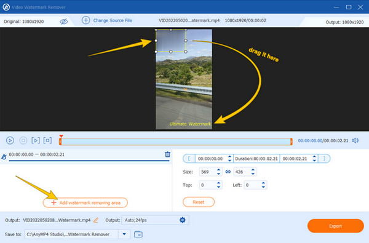Open the save folder icon

(138, 234)
